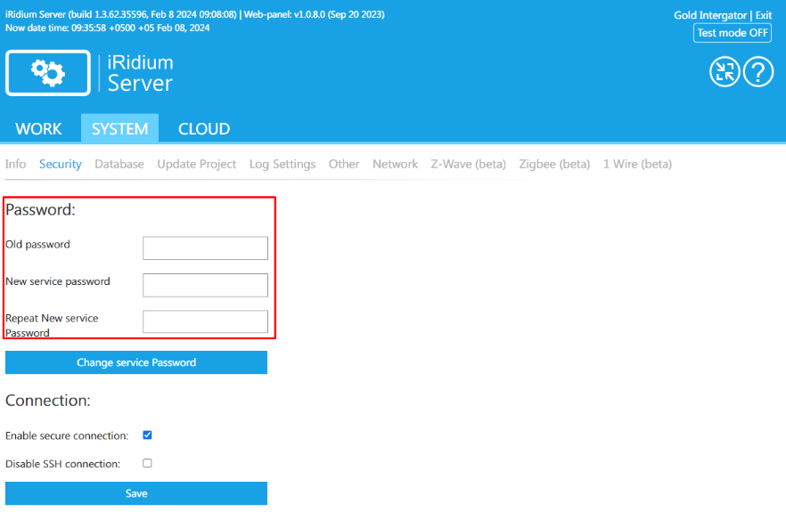Go to Database settings subtab
The width and height of the screenshot is (786, 512).
click(119, 164)
